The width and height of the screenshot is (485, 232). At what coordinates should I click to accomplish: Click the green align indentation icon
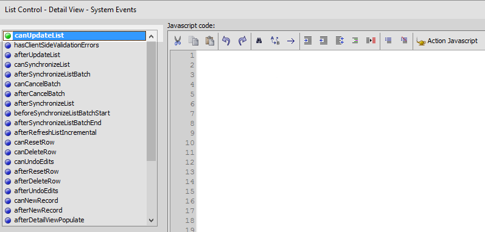(x=355, y=41)
